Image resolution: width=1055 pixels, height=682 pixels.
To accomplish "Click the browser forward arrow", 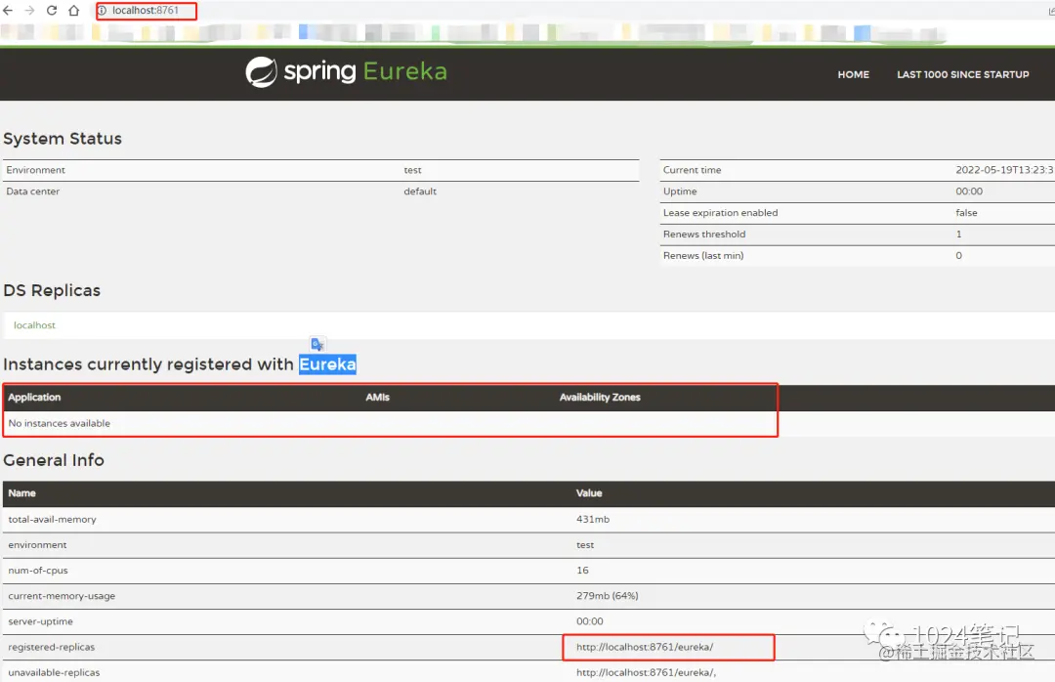I will pos(29,11).
